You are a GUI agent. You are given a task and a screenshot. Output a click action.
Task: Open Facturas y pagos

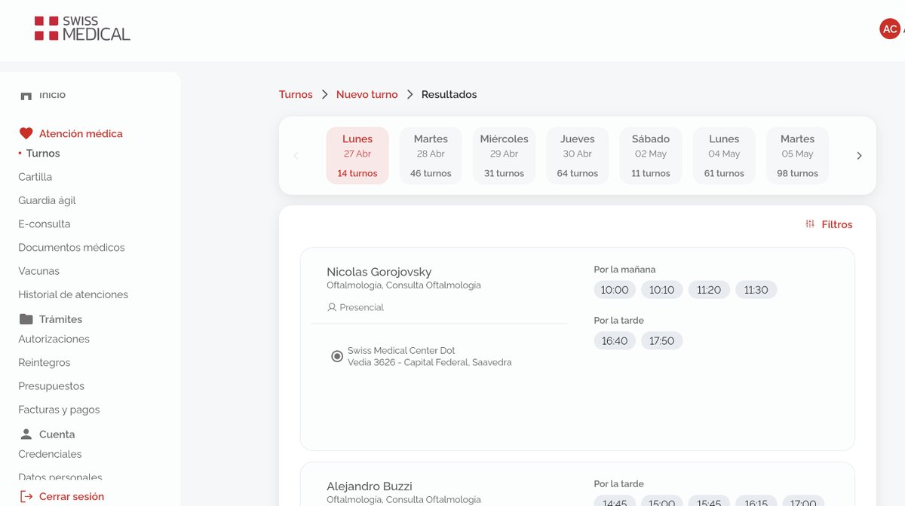tap(59, 410)
